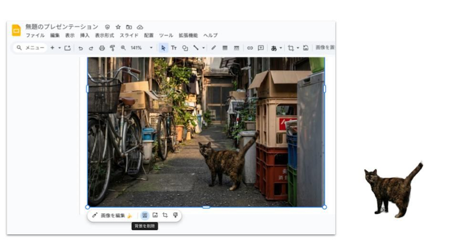Screen dimensions: 458x252
Task: Click the background remove (背景を削除) icon
Action: point(145,216)
